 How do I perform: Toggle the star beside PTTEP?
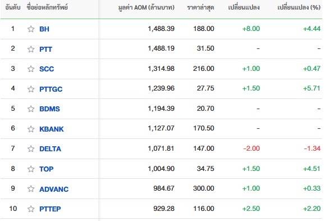31,209
